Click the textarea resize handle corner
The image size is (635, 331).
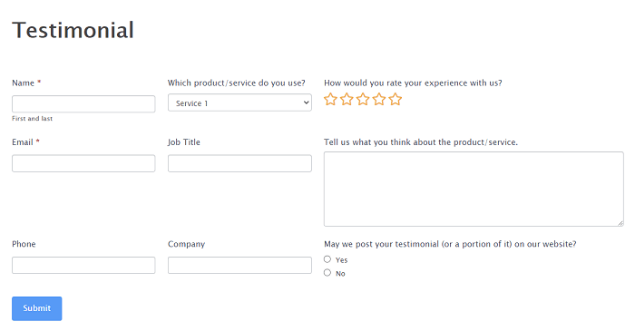pos(620,223)
